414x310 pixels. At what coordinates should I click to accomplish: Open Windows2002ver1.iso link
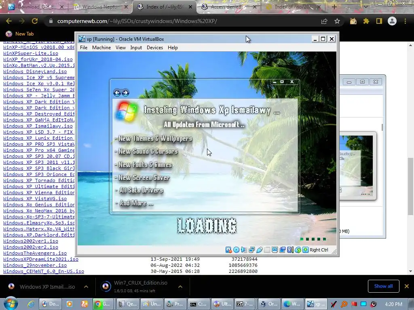click(x=31, y=241)
